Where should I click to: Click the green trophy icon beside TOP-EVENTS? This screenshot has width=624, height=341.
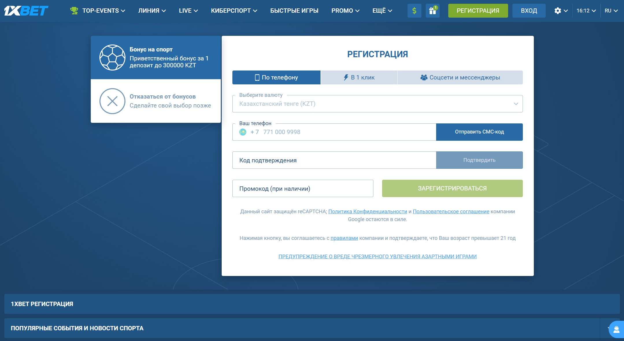pos(74,11)
